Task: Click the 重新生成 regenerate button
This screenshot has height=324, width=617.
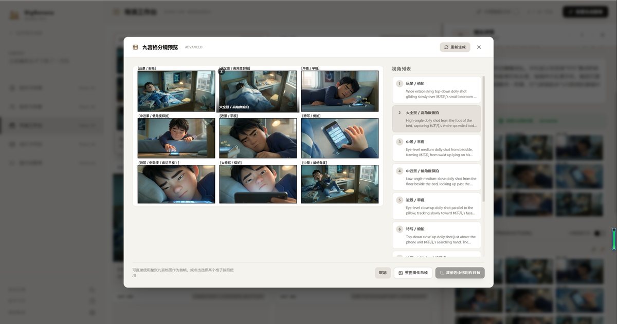Action: click(455, 47)
